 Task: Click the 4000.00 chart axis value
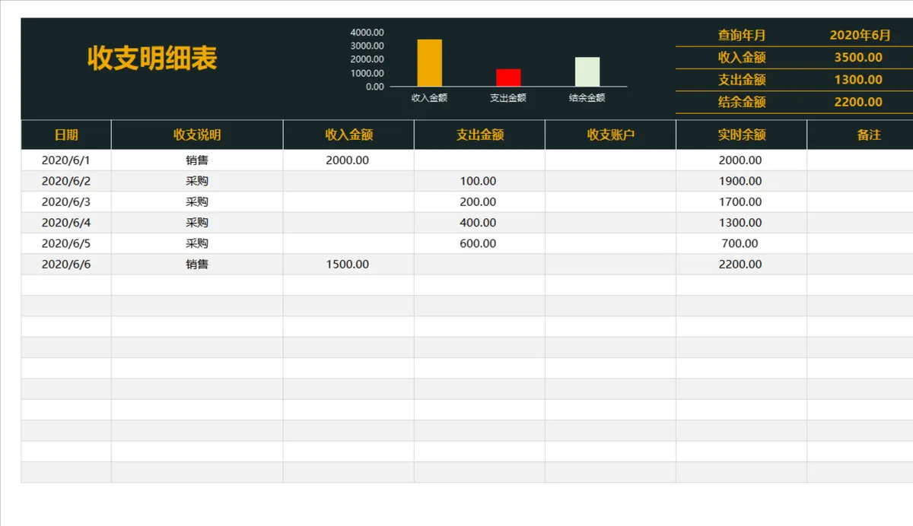pyautogui.click(x=367, y=33)
